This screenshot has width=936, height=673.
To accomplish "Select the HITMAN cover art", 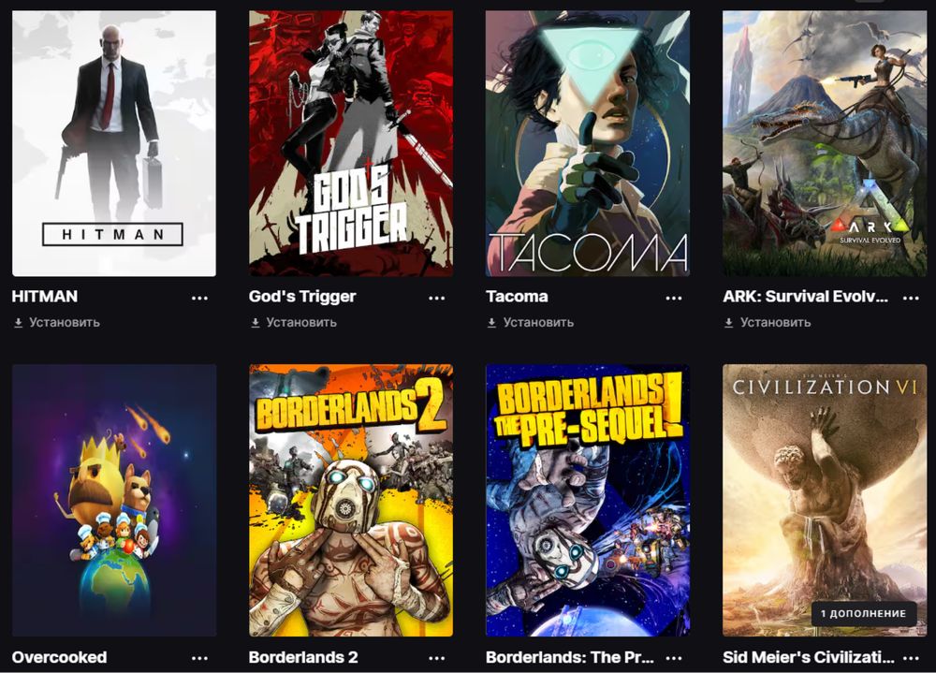I will coord(114,143).
